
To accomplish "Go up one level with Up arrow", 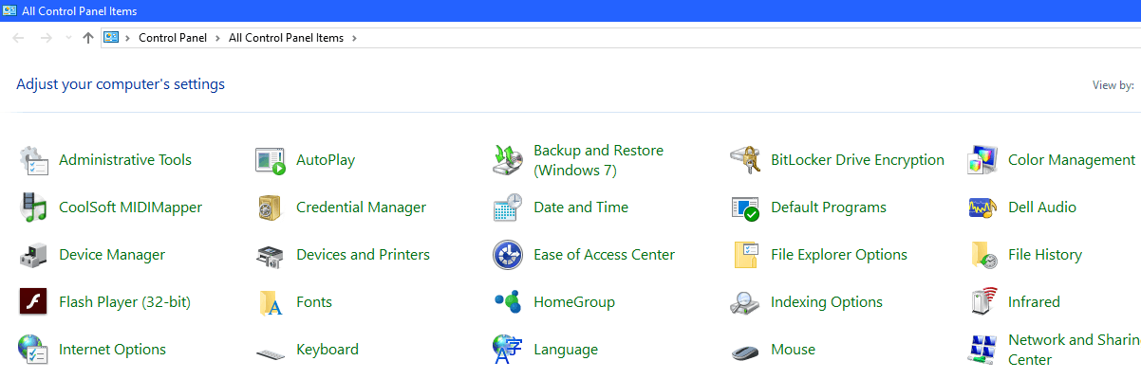I will [88, 38].
